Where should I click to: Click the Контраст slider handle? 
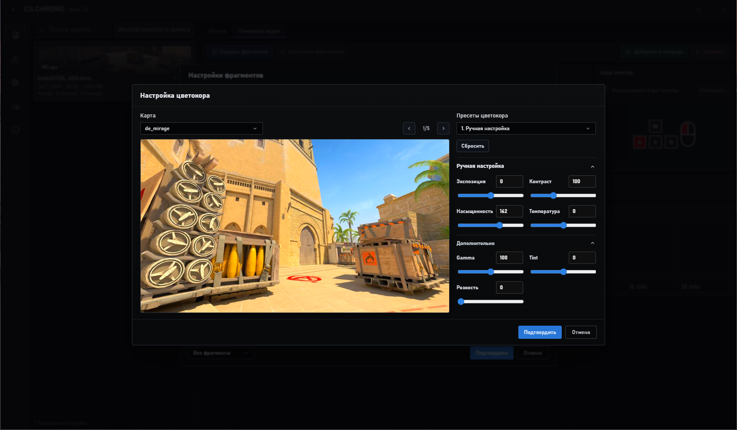click(553, 195)
